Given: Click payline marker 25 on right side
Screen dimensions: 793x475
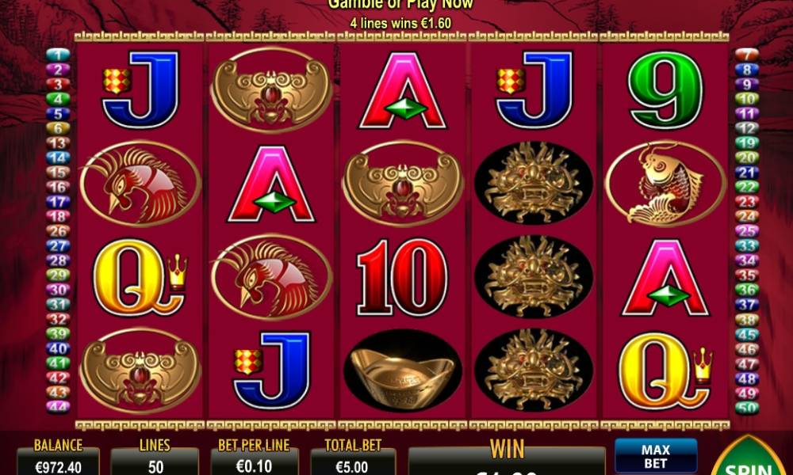Looking at the screenshot, I should point(746,231).
